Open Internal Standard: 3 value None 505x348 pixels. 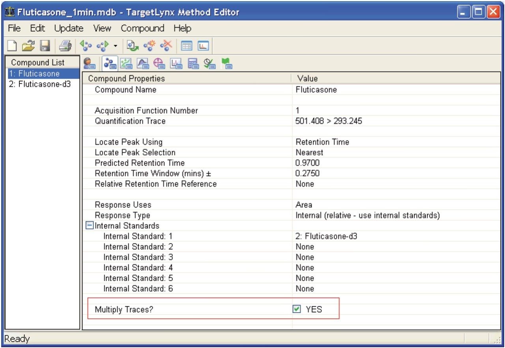[x=305, y=257]
